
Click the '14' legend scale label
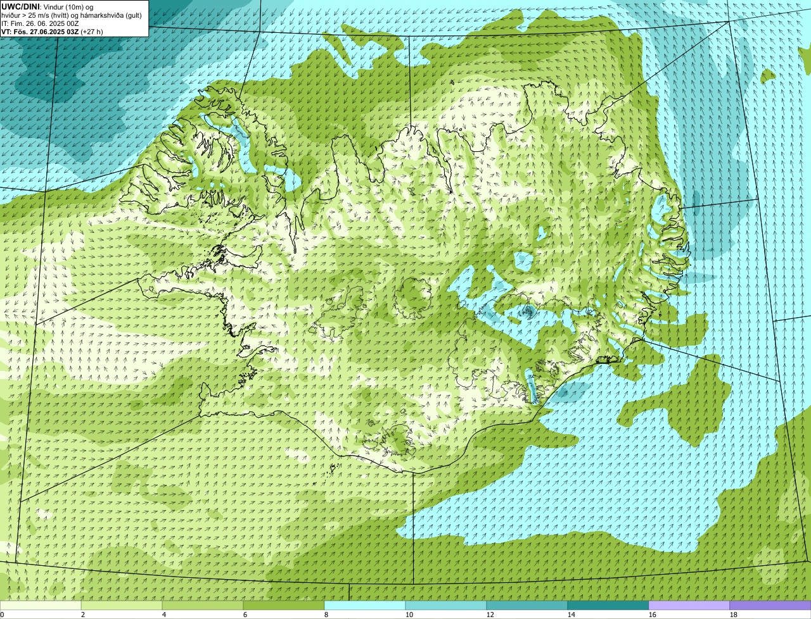(x=572, y=615)
